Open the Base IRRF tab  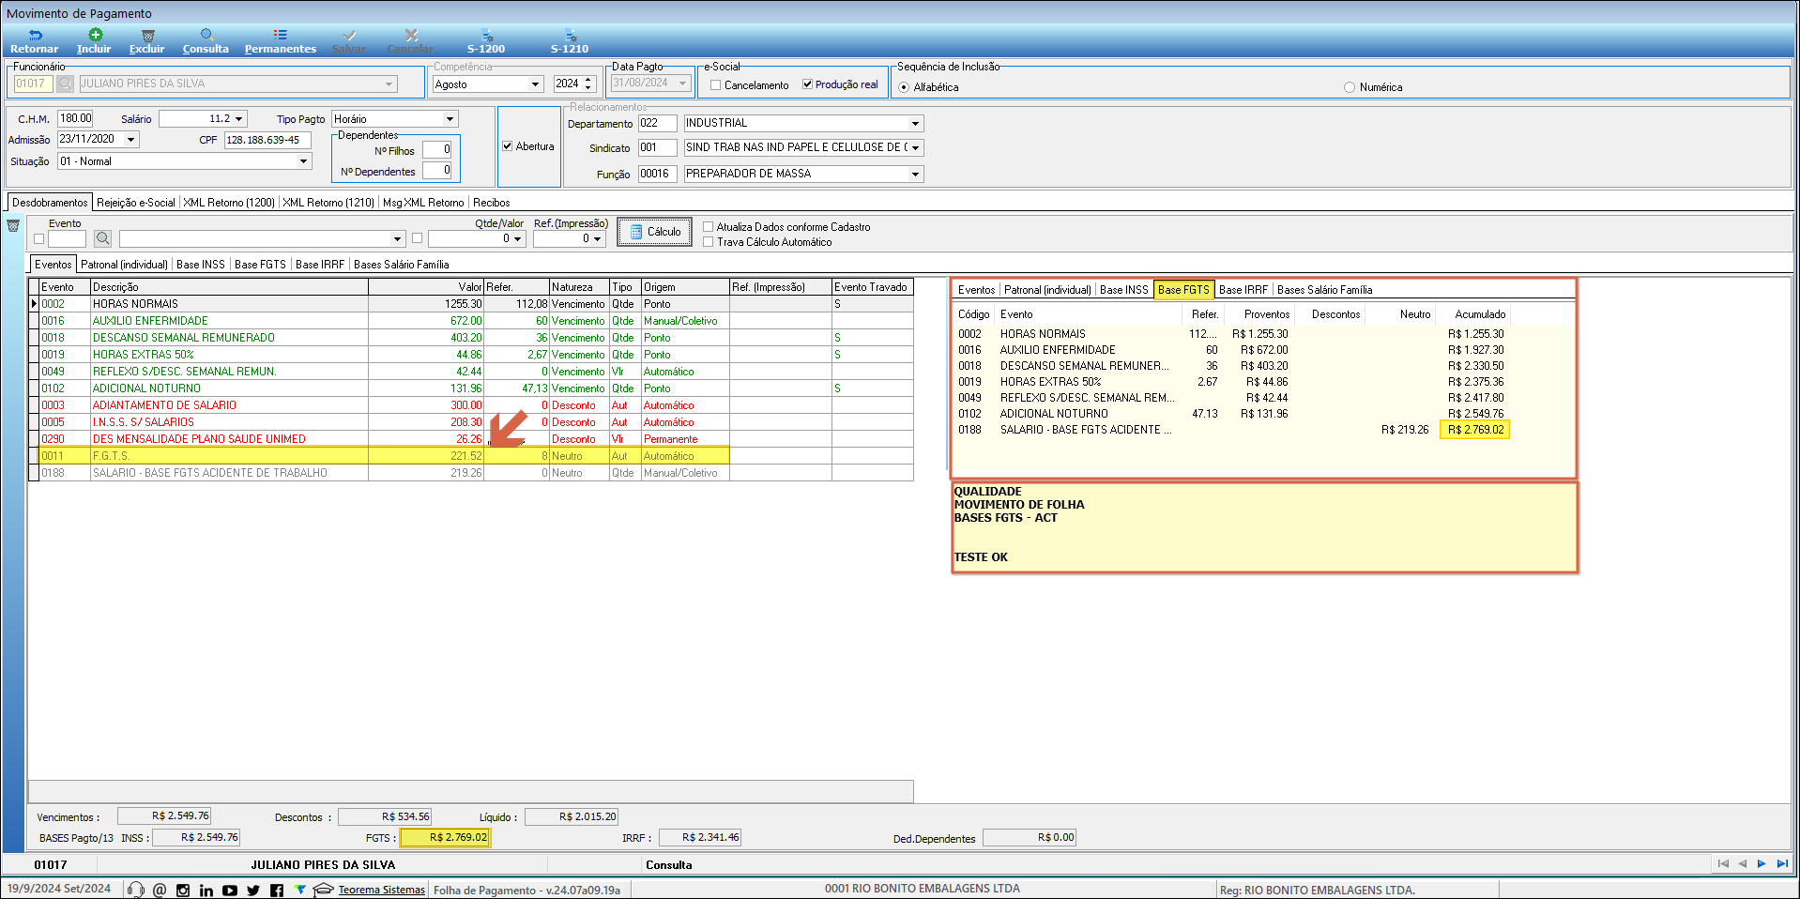[x=319, y=265]
